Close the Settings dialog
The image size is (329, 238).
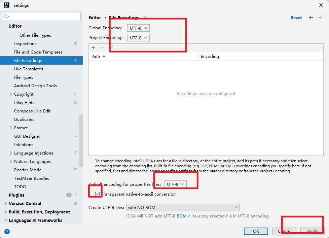pyautogui.click(x=321, y=5)
